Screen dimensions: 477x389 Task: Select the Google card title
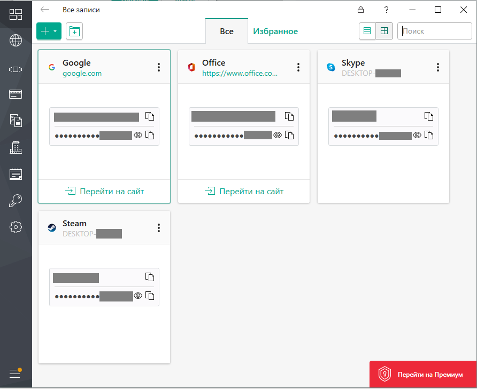[76, 63]
